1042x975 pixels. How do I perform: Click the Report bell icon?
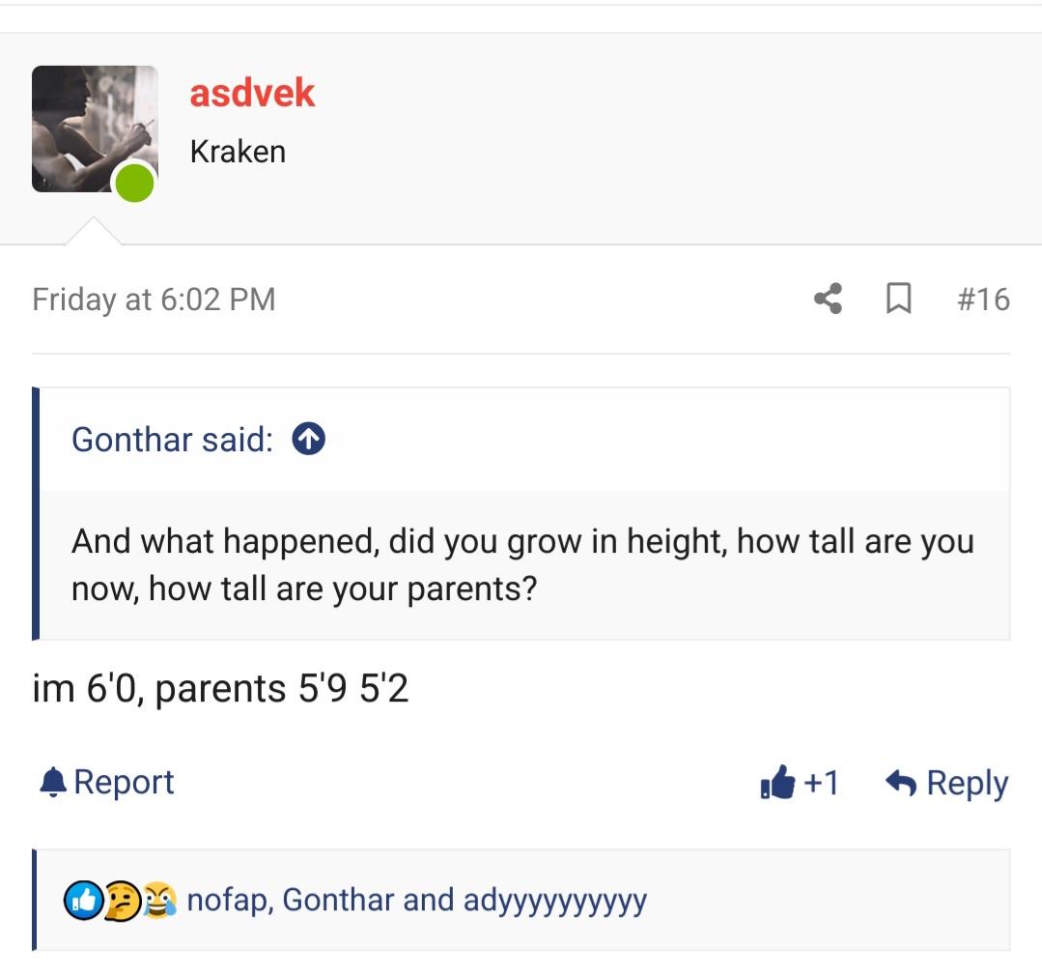click(x=52, y=782)
